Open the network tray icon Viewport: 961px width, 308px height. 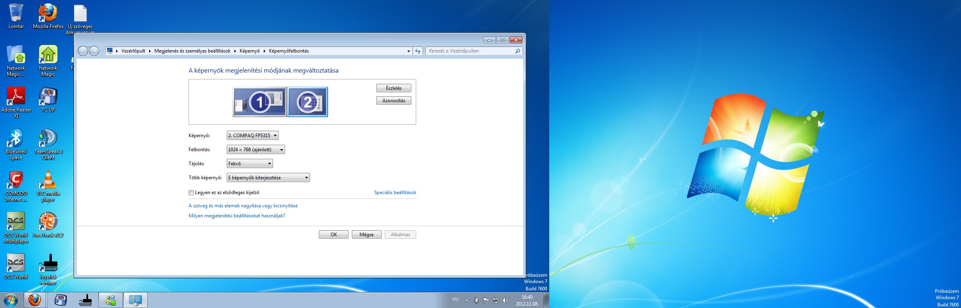tap(496, 300)
